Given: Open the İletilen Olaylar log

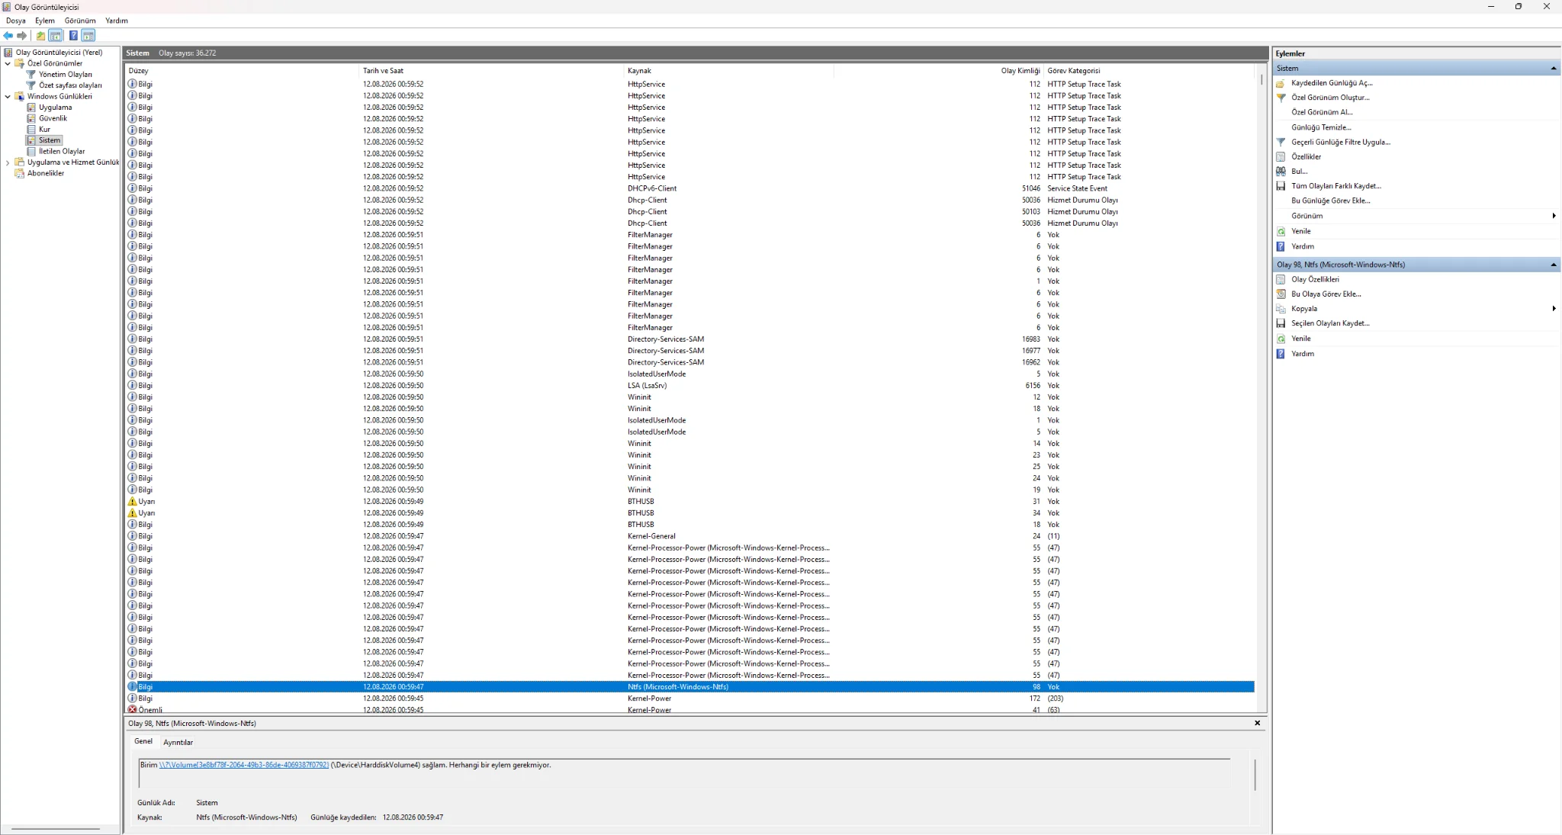Looking at the screenshot, I should pos(62,151).
